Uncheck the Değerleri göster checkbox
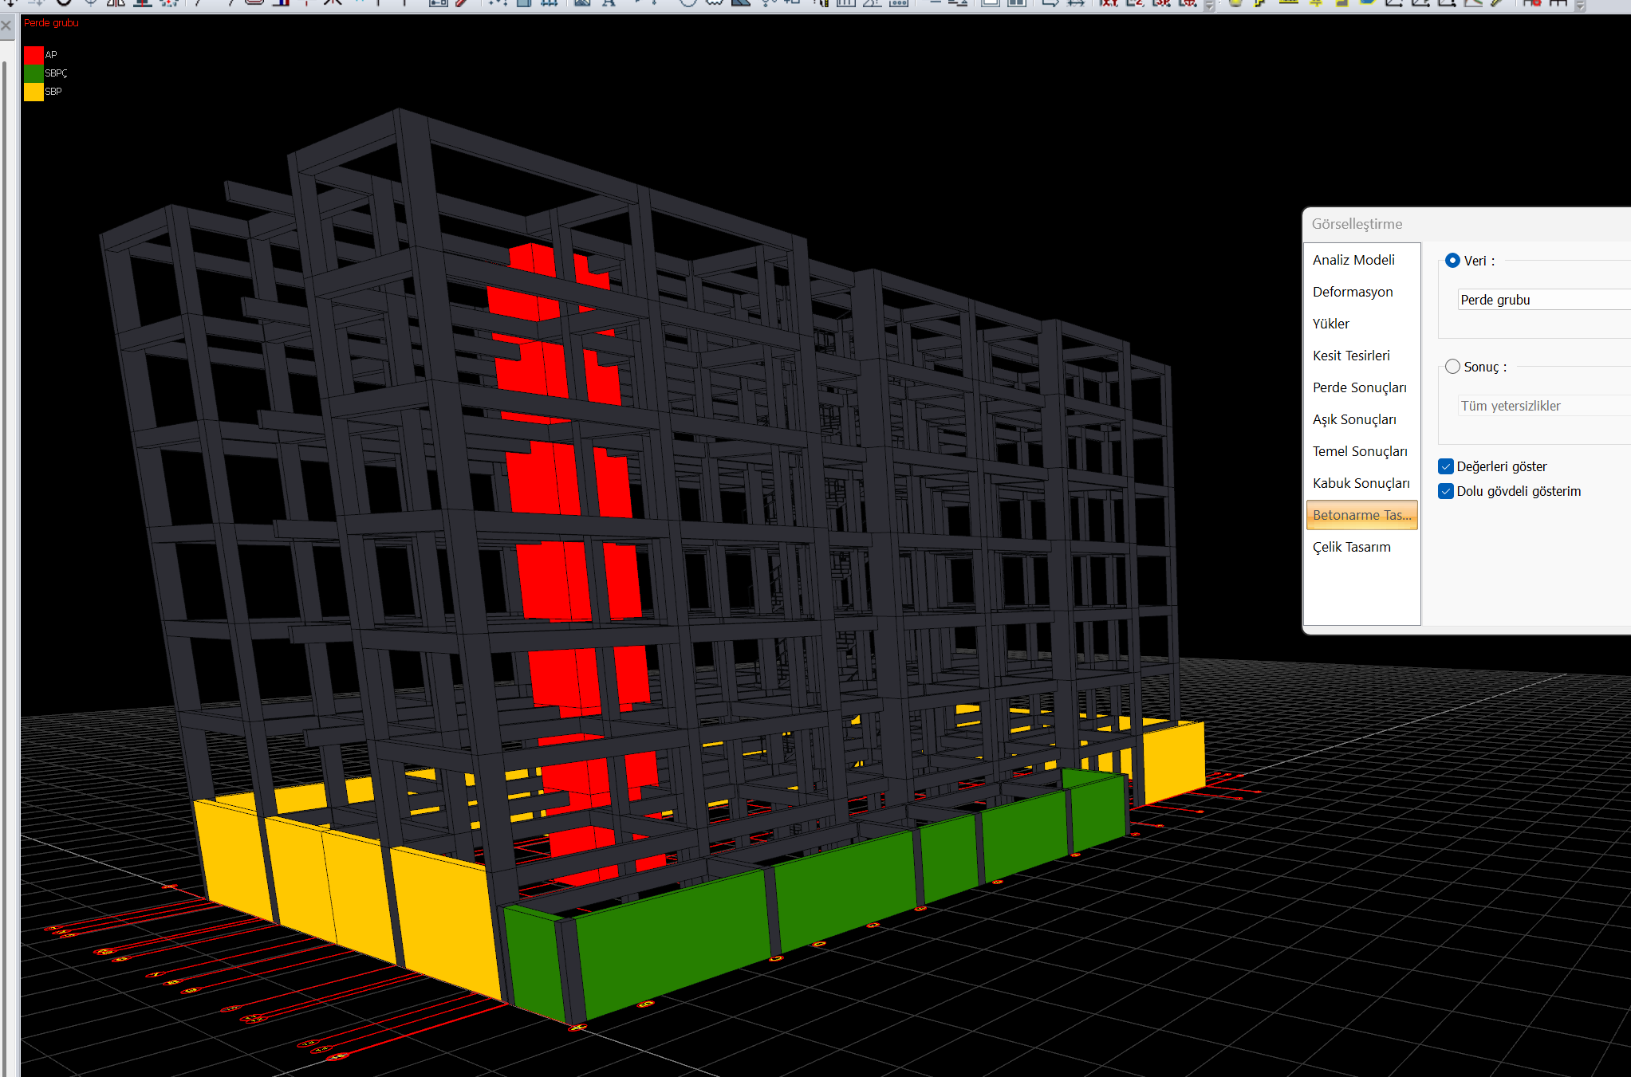This screenshot has height=1077, width=1631. [x=1446, y=466]
